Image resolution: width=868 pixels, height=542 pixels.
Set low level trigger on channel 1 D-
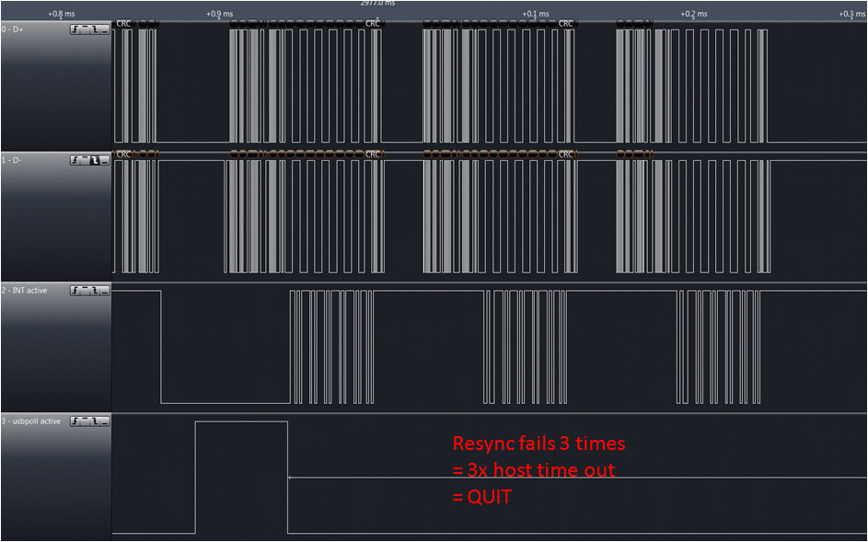[x=104, y=160]
